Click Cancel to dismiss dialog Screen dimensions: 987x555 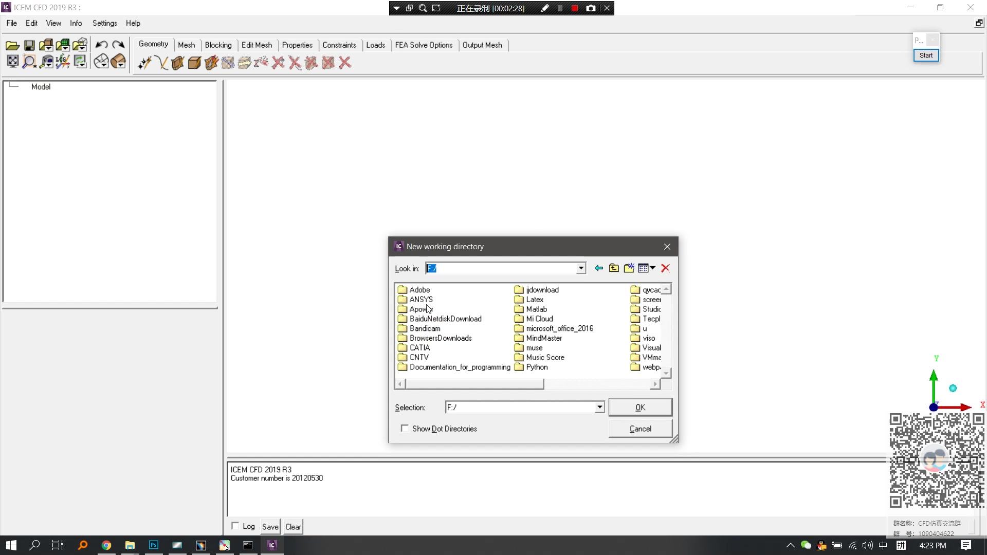(640, 428)
